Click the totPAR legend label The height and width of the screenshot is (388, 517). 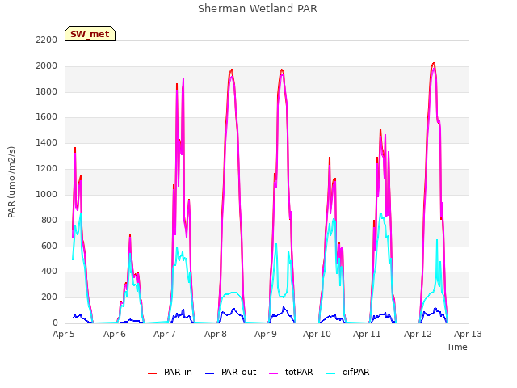299,372
